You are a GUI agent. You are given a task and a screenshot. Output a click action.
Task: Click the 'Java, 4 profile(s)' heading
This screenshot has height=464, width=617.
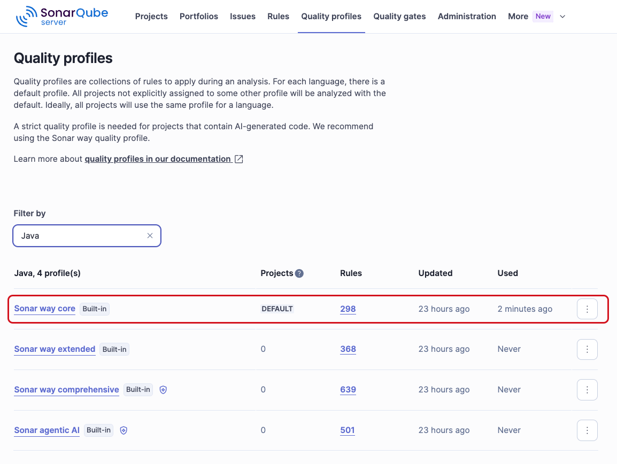point(47,273)
